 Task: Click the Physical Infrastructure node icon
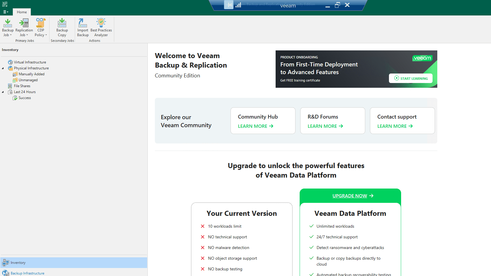pyautogui.click(x=10, y=68)
